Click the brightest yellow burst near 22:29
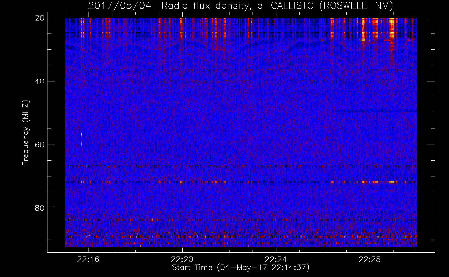Screen dimensions: 449x277 pyautogui.click(x=392, y=28)
